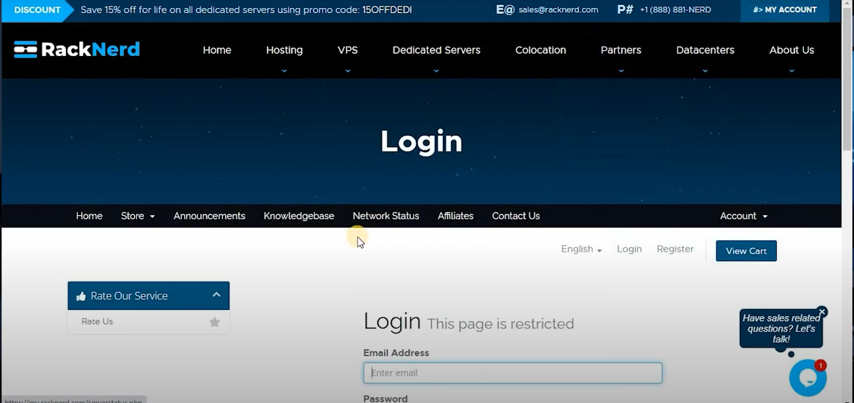Click the Rate Our Service panel header
Image resolution: width=854 pixels, height=403 pixels.
[x=148, y=296]
